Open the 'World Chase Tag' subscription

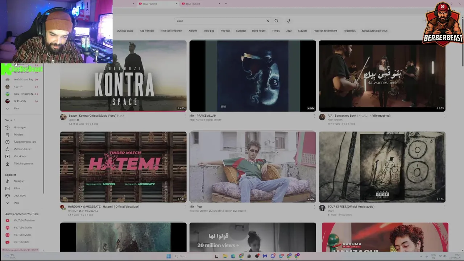click(22, 79)
